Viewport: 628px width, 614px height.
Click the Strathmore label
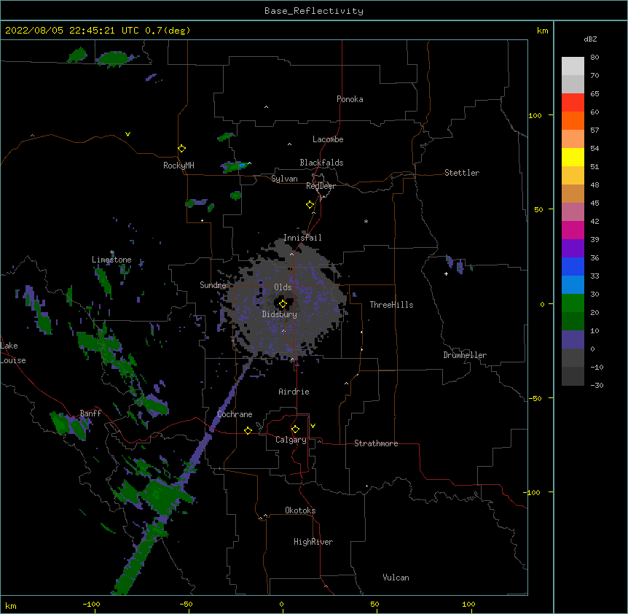[376, 443]
